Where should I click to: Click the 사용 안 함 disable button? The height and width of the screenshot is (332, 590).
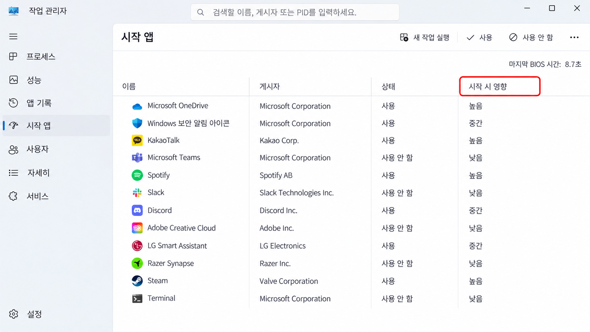(531, 37)
